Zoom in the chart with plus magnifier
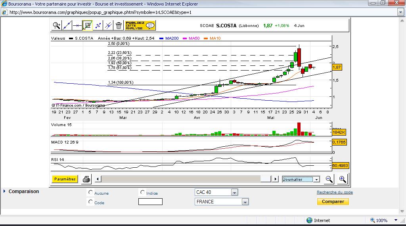 (342, 179)
